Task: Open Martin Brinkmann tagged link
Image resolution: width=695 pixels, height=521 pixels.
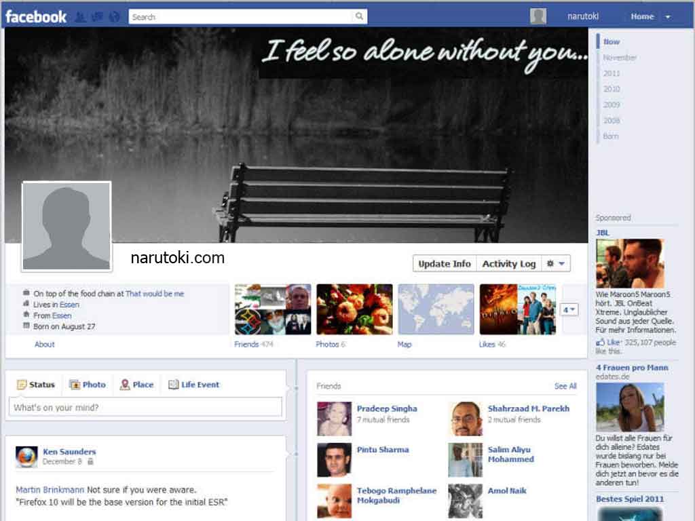Action: point(50,490)
